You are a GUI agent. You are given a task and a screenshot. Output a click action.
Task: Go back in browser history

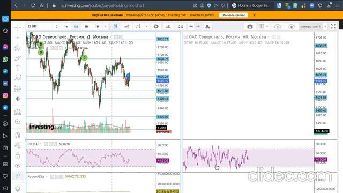coord(16,5)
